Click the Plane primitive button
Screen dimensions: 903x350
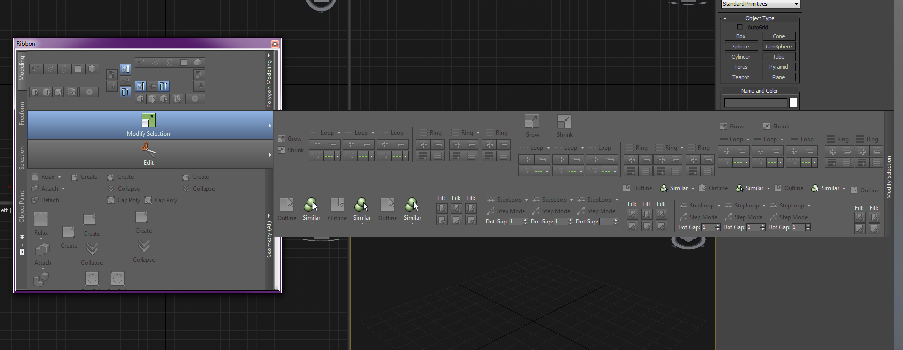(778, 77)
